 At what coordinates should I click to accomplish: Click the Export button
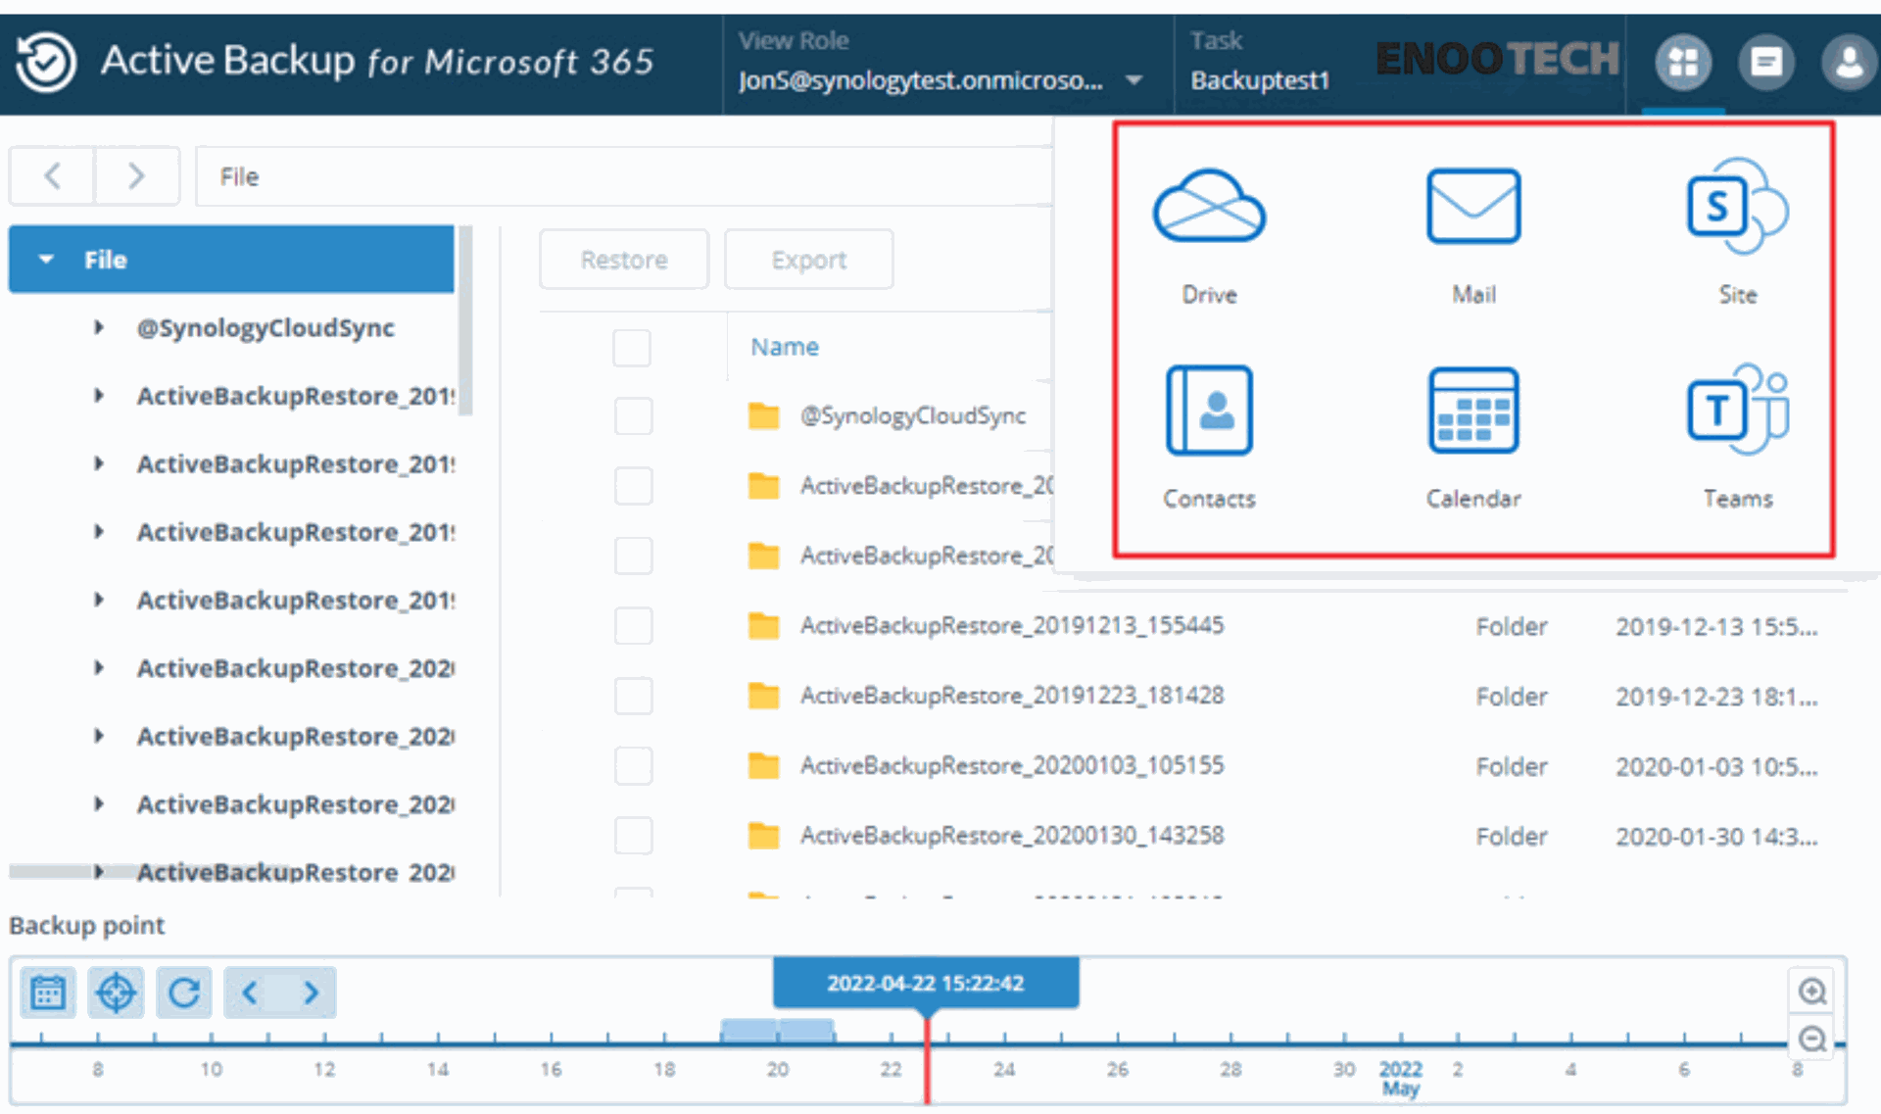808,260
